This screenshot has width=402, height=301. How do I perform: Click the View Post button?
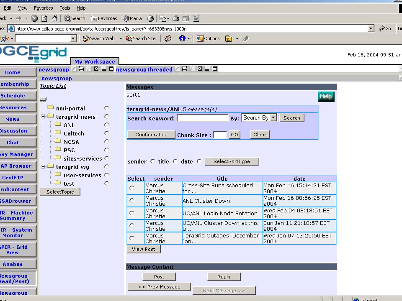[x=144, y=249]
